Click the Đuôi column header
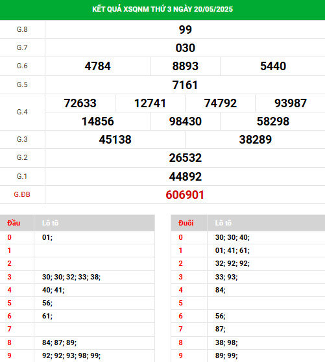The width and height of the screenshot is (325, 362). [186, 223]
